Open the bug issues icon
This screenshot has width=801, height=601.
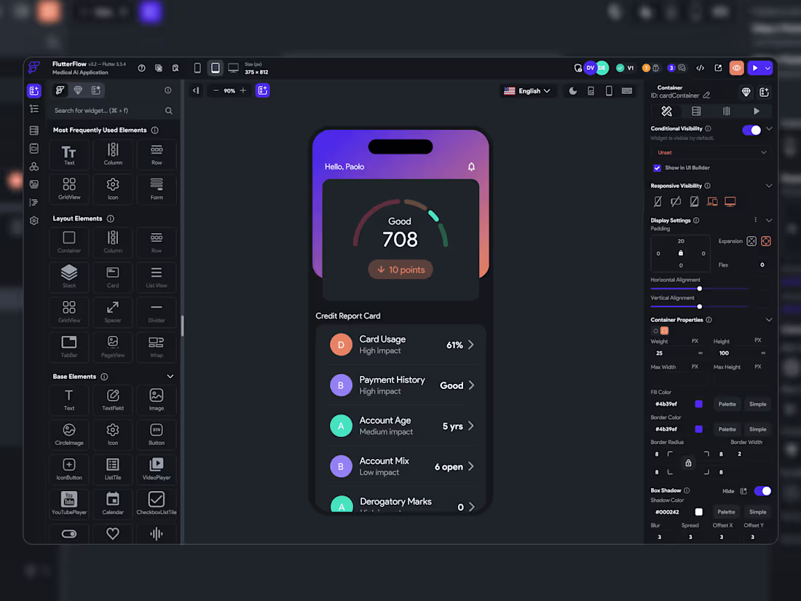[x=656, y=68]
